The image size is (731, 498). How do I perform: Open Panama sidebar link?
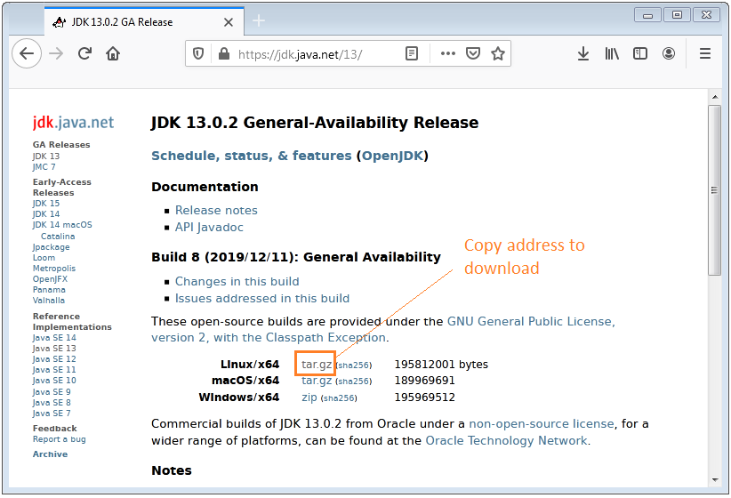tap(49, 290)
